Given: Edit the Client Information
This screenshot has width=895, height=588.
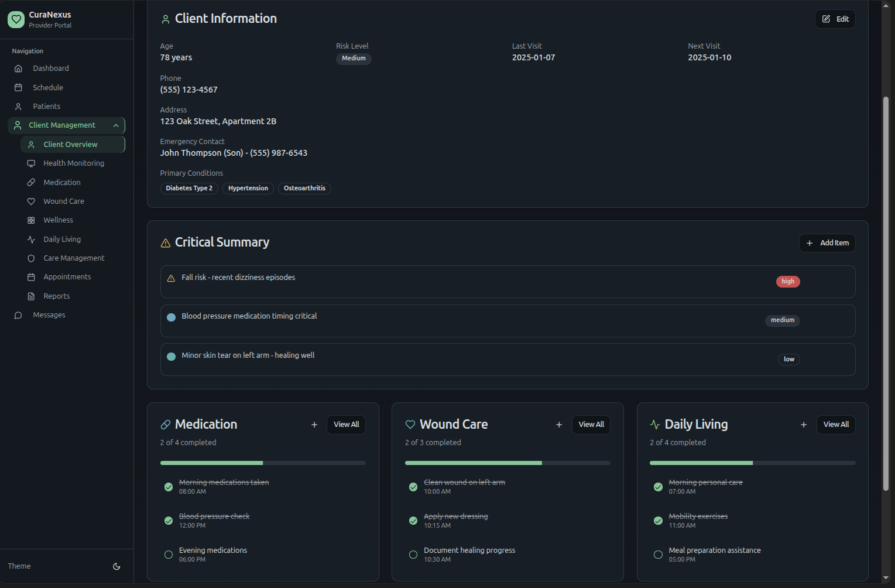Looking at the screenshot, I should (835, 19).
